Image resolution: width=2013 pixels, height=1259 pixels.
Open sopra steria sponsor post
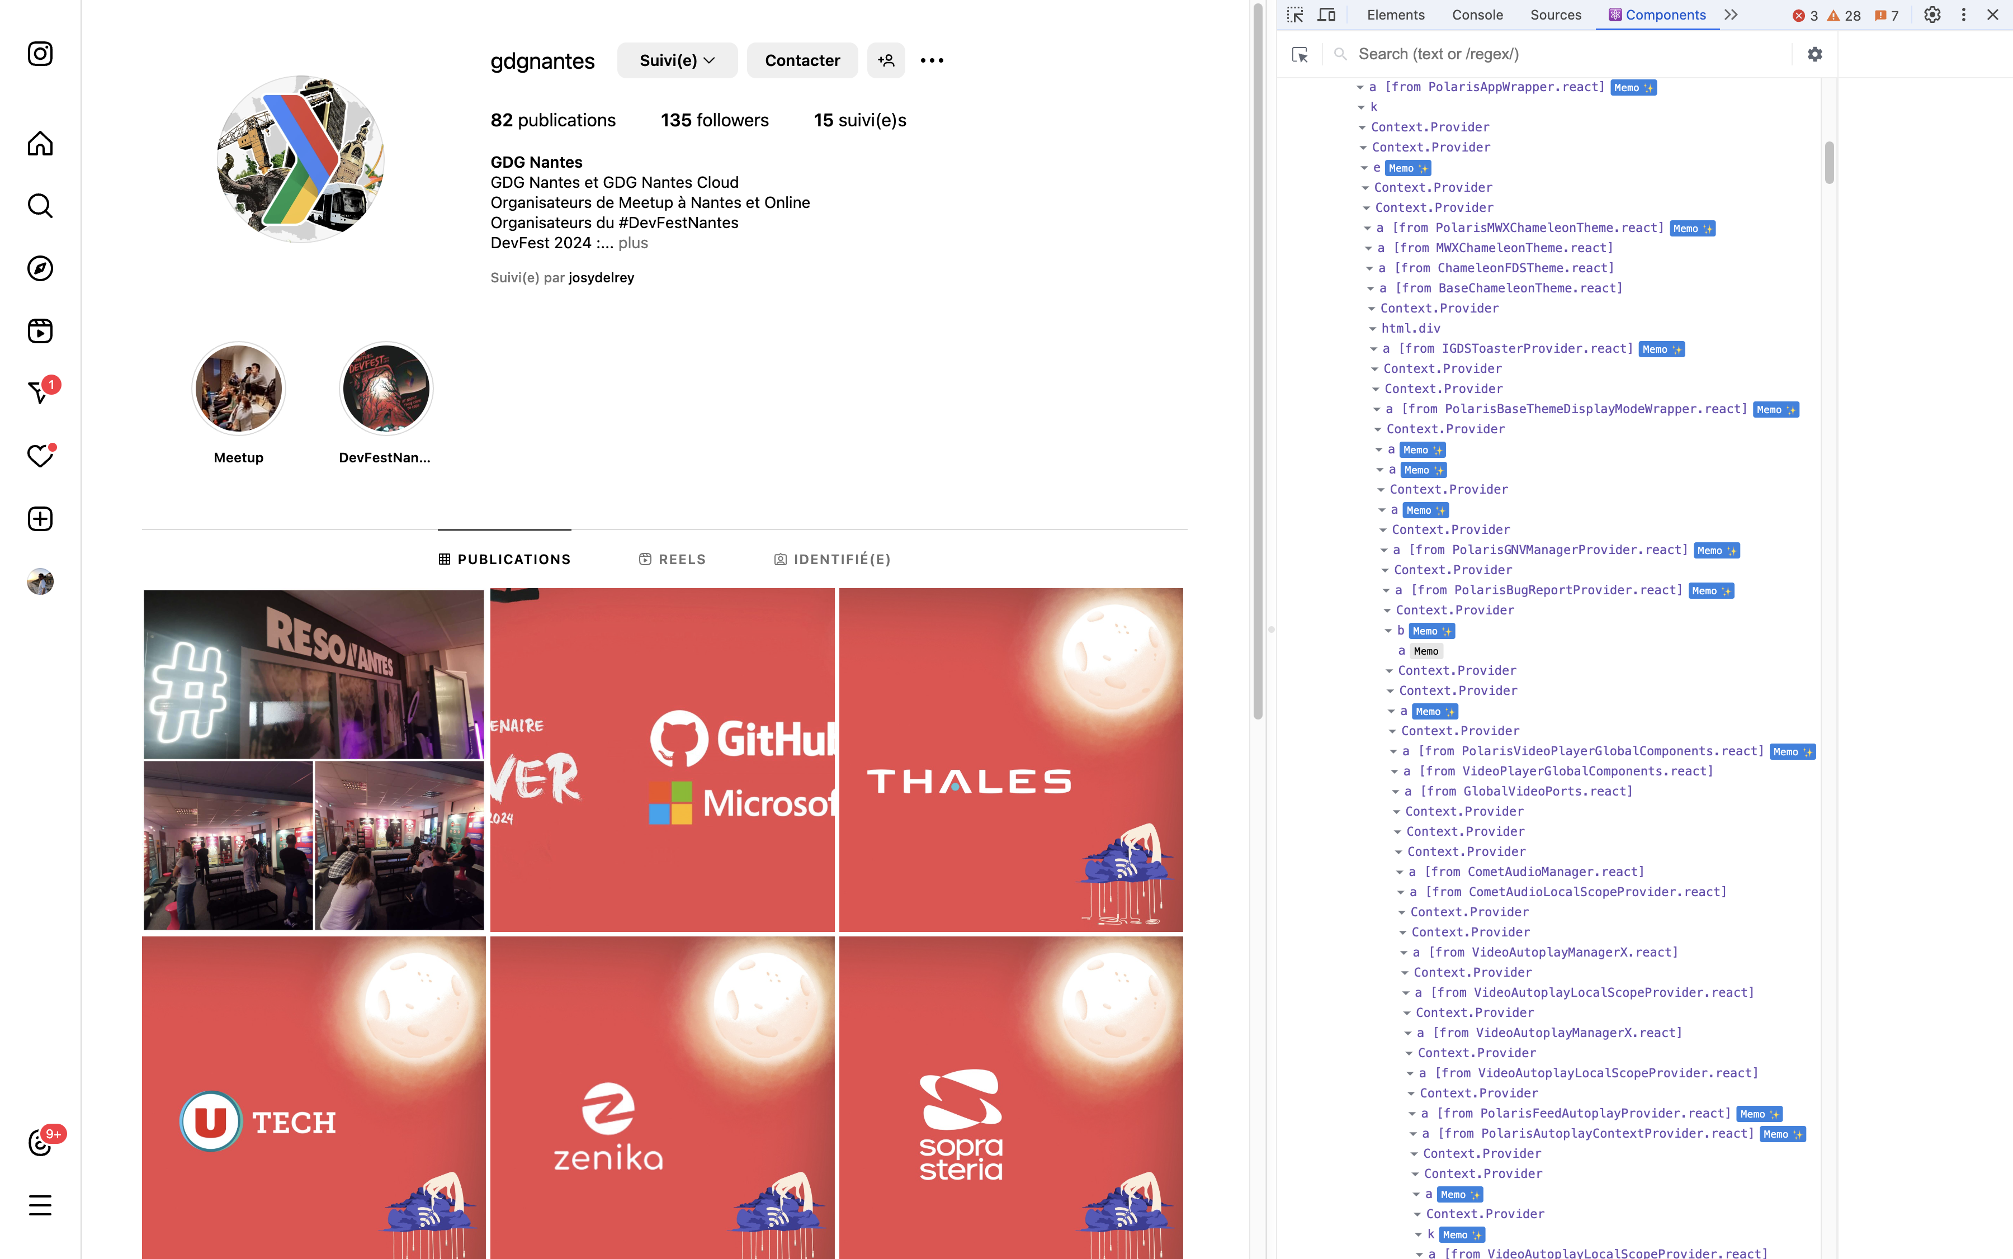pos(1011,1097)
